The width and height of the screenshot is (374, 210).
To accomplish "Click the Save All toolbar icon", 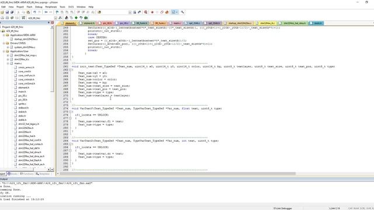I will [x=12, y=12].
